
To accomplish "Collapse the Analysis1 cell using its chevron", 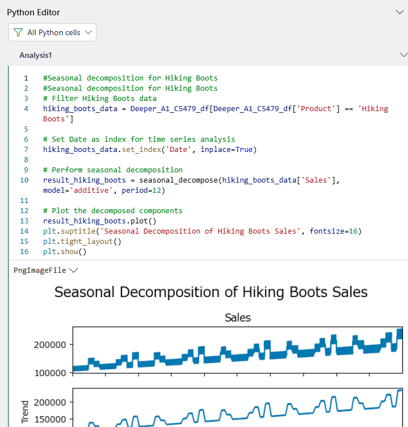I will [403, 55].
